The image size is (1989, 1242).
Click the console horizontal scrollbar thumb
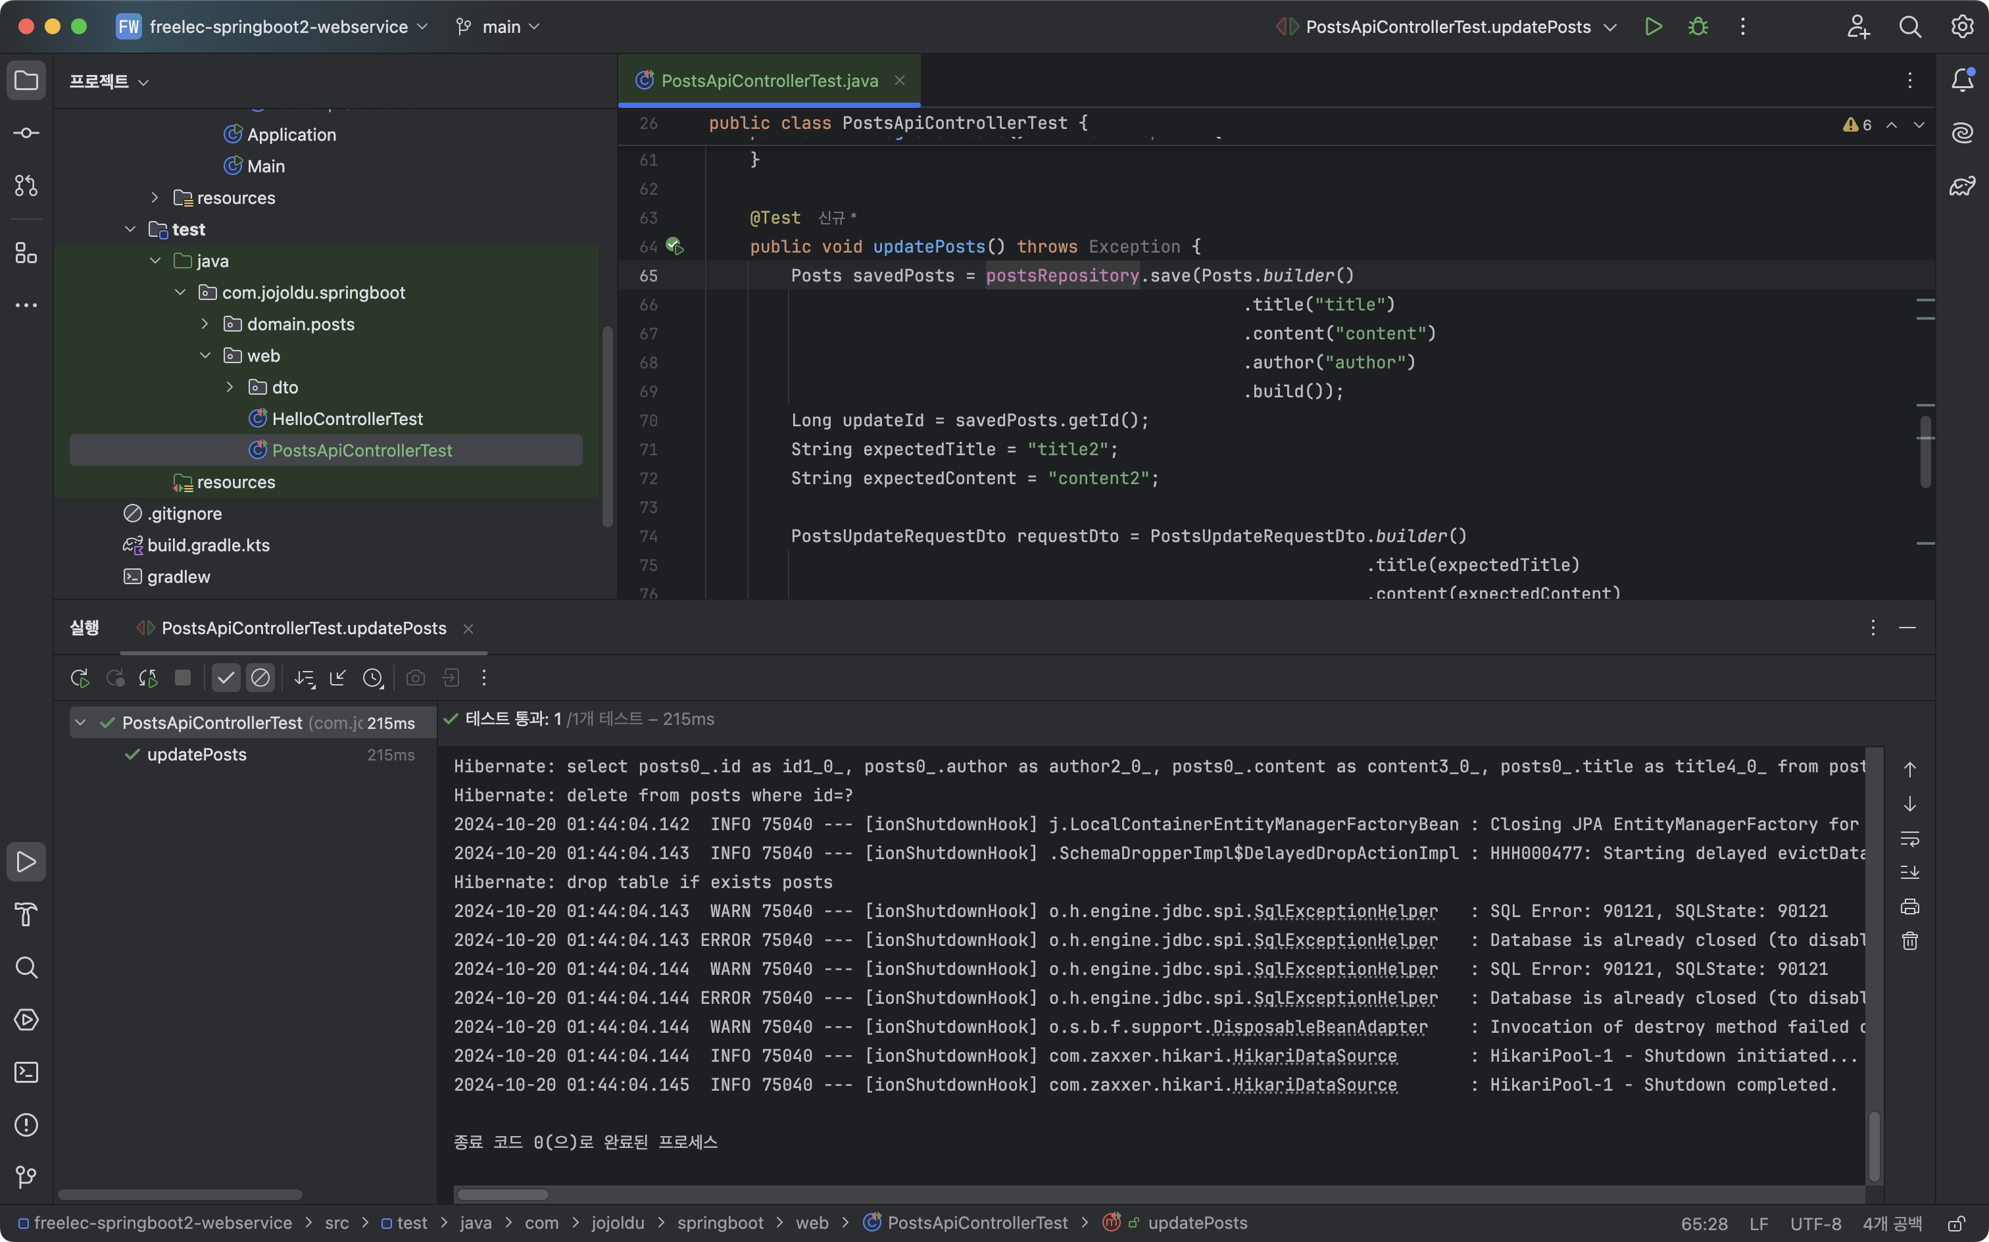pyautogui.click(x=503, y=1195)
